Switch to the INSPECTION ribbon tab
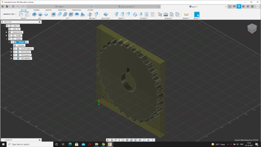The width and height of the screenshot is (261, 147). 62,10
